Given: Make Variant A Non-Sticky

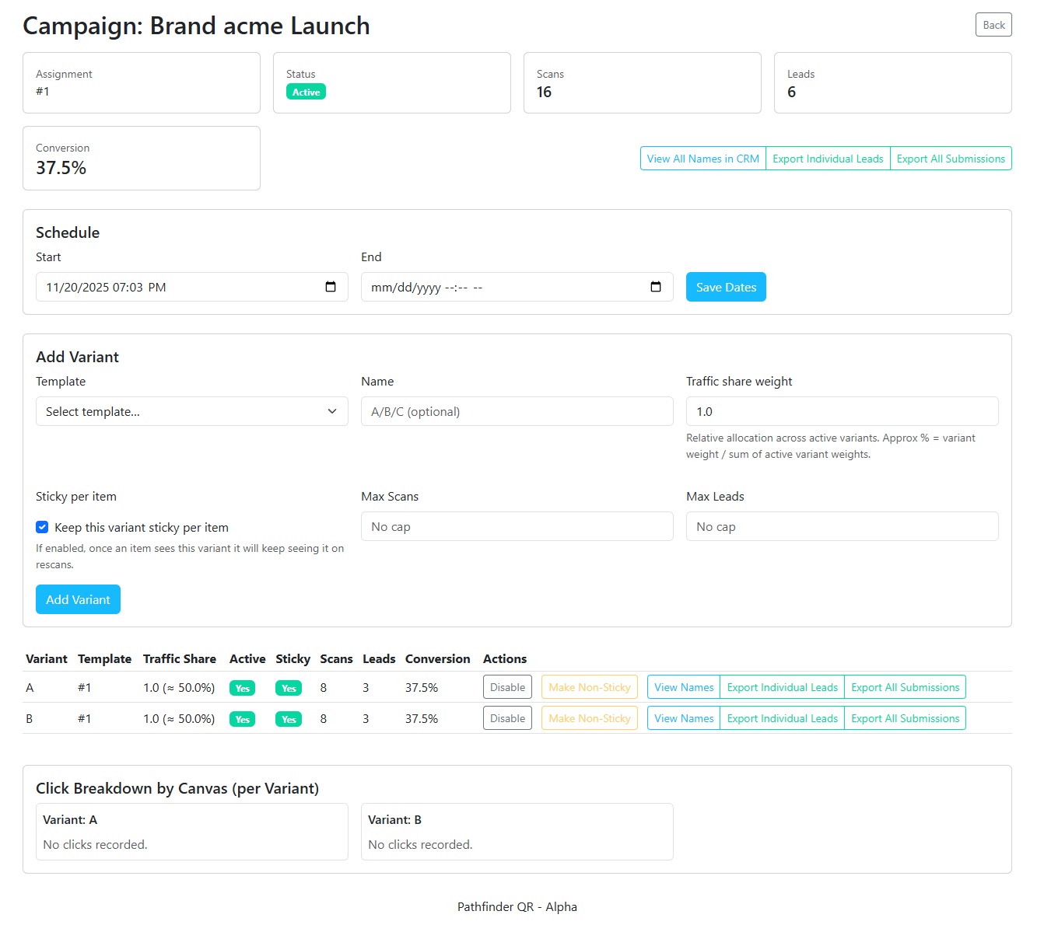Looking at the screenshot, I should tap(589, 686).
